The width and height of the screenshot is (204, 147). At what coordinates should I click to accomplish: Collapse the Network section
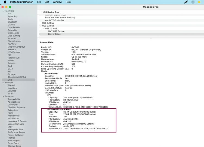(3, 83)
